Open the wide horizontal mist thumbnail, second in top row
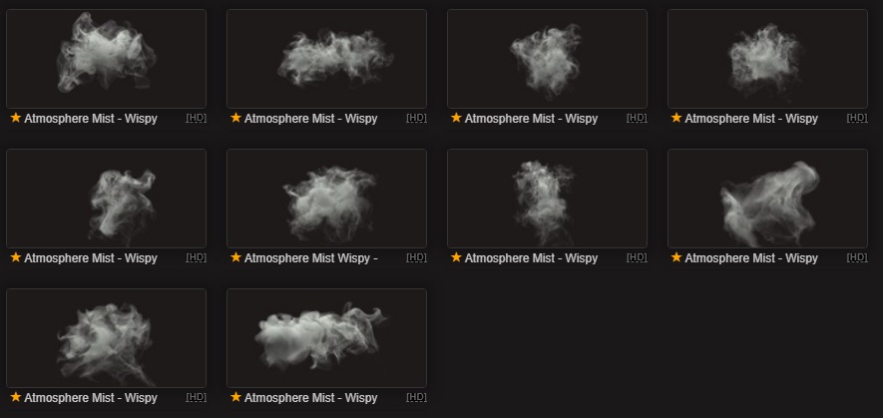Image resolution: width=883 pixels, height=418 pixels. 326,59
